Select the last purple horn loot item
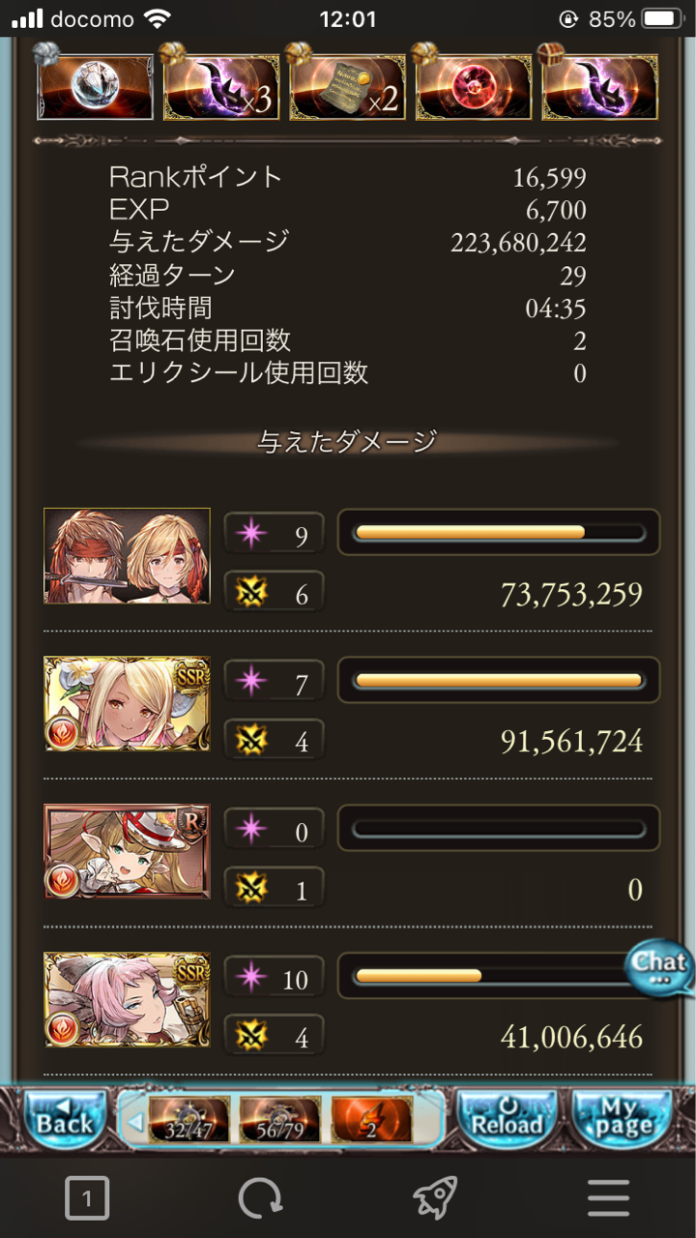696x1238 pixels. (x=600, y=86)
